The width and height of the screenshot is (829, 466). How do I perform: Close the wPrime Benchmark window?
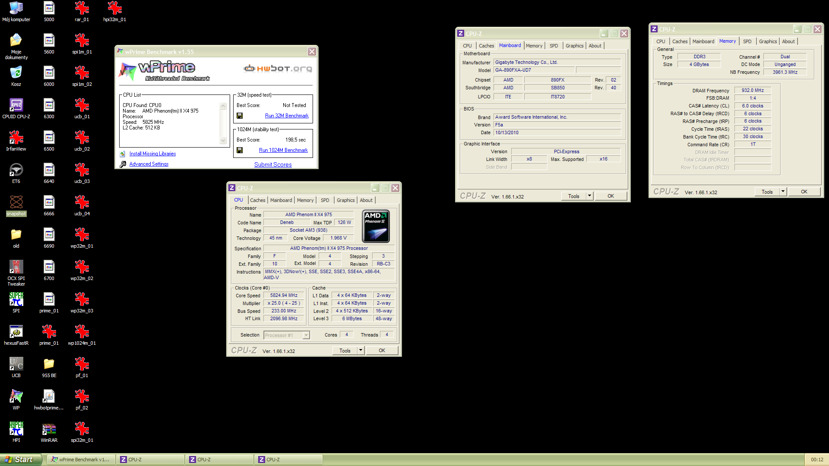(312, 52)
